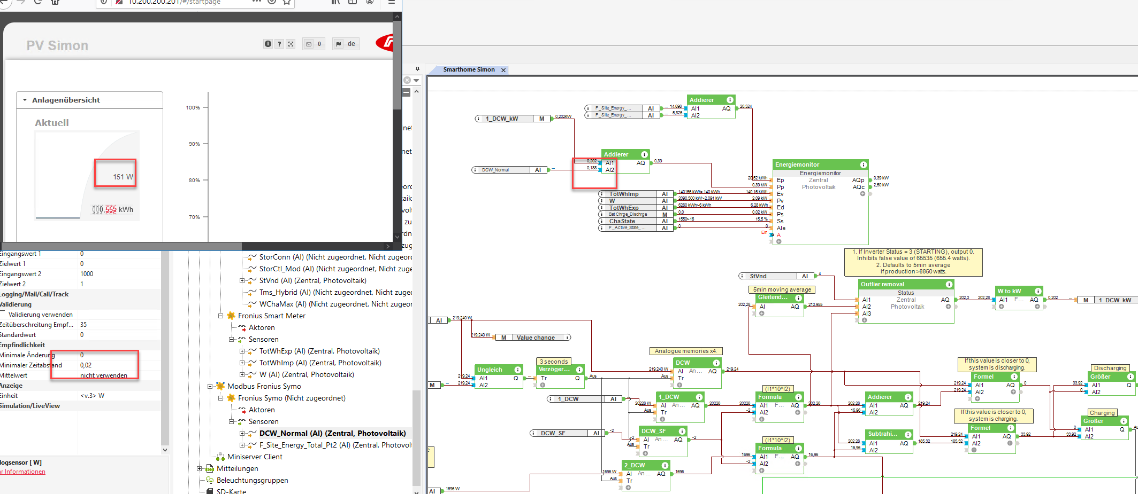Expand the Mitteilungen tree node

tap(200, 468)
